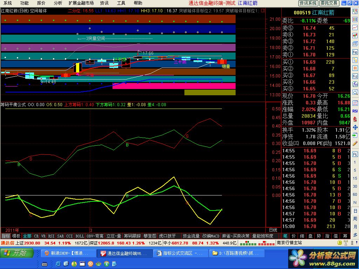Click the candlestick chart sidebar icon
The height and width of the screenshot is (269, 359).
click(355, 35)
